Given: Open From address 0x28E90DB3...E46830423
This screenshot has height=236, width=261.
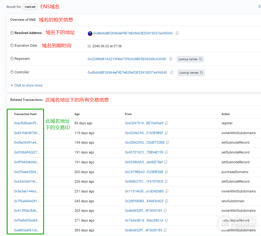Looking at the screenshot, I should click(144, 201).
